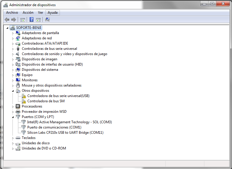Image resolution: width=232 pixels, height=169 pixels.
Task: Open the Acción menu
Action: click(28, 13)
